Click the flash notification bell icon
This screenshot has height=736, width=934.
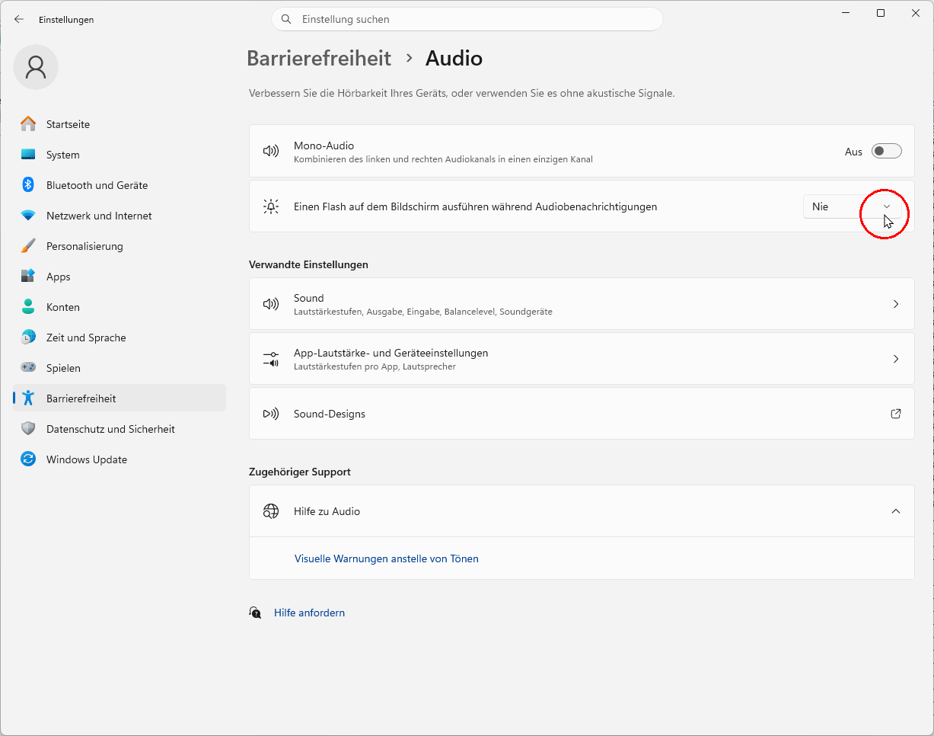(270, 206)
